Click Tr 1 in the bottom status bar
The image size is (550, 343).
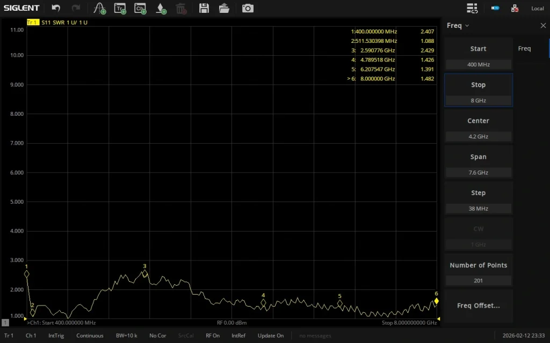coord(9,335)
